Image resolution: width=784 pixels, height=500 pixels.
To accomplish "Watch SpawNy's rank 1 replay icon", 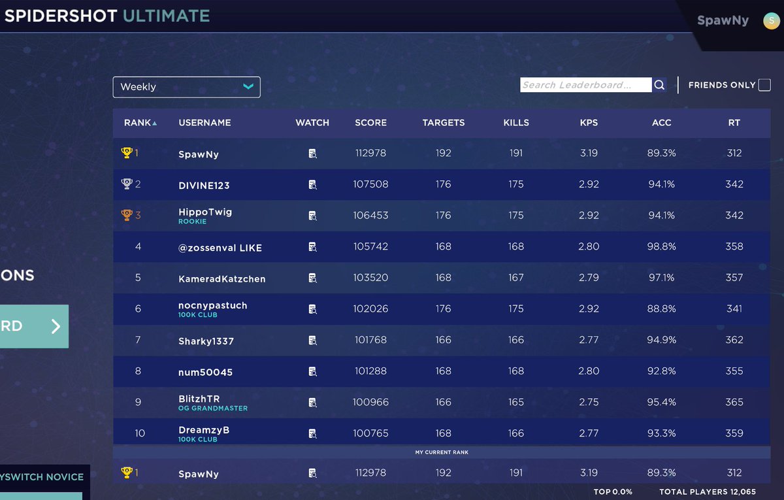I will pyautogui.click(x=312, y=154).
